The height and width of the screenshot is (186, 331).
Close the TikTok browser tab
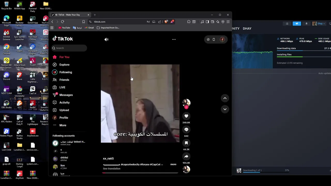88,15
